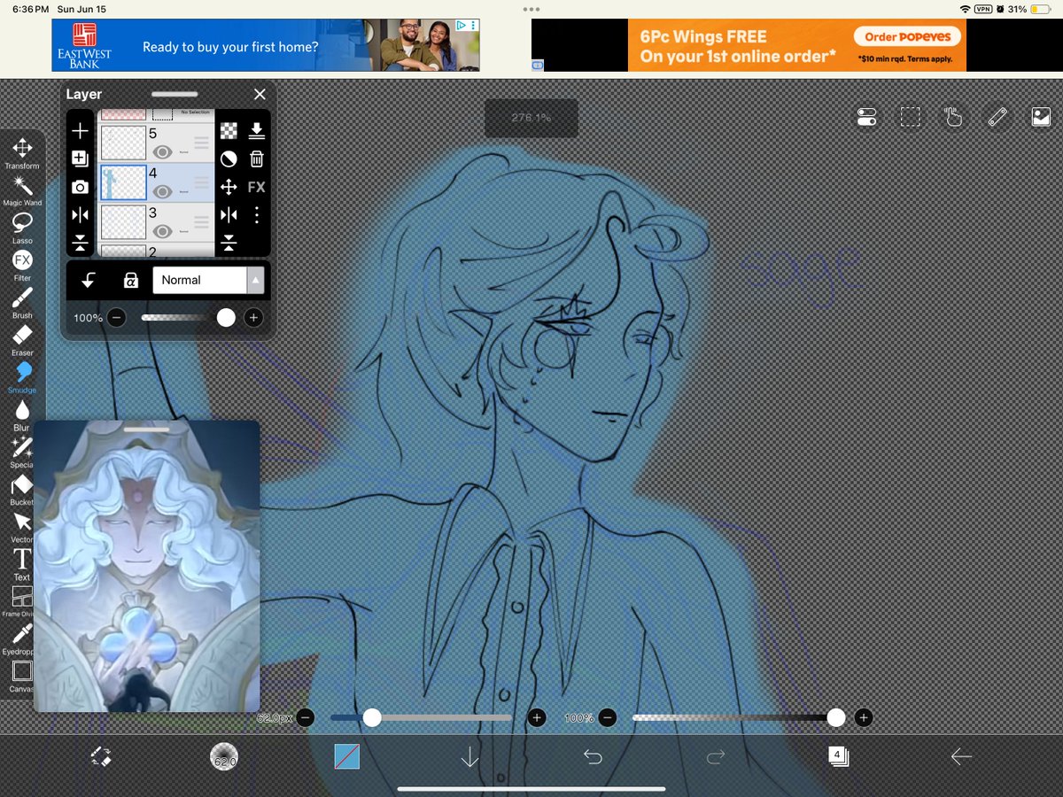Decrease brush opacity with minus button

[607, 717]
